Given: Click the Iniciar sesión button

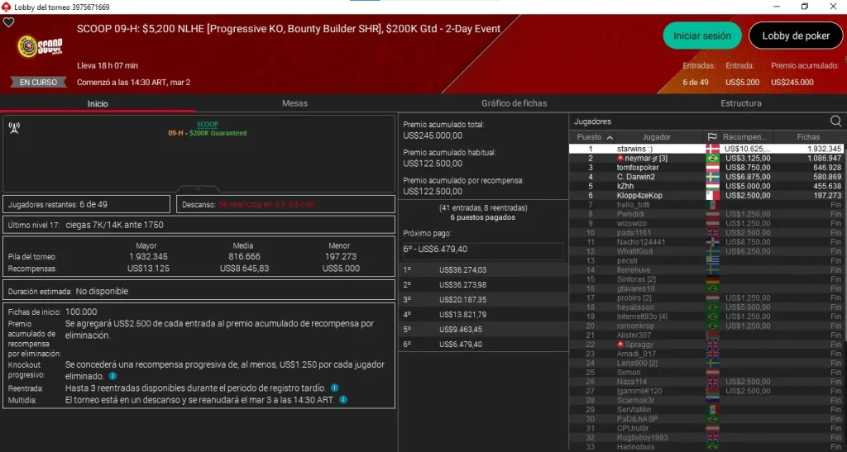Looking at the screenshot, I should (701, 36).
